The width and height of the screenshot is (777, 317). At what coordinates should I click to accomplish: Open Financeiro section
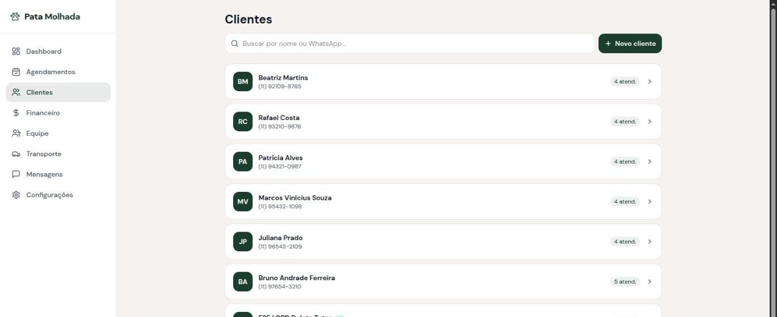pyautogui.click(x=58, y=113)
